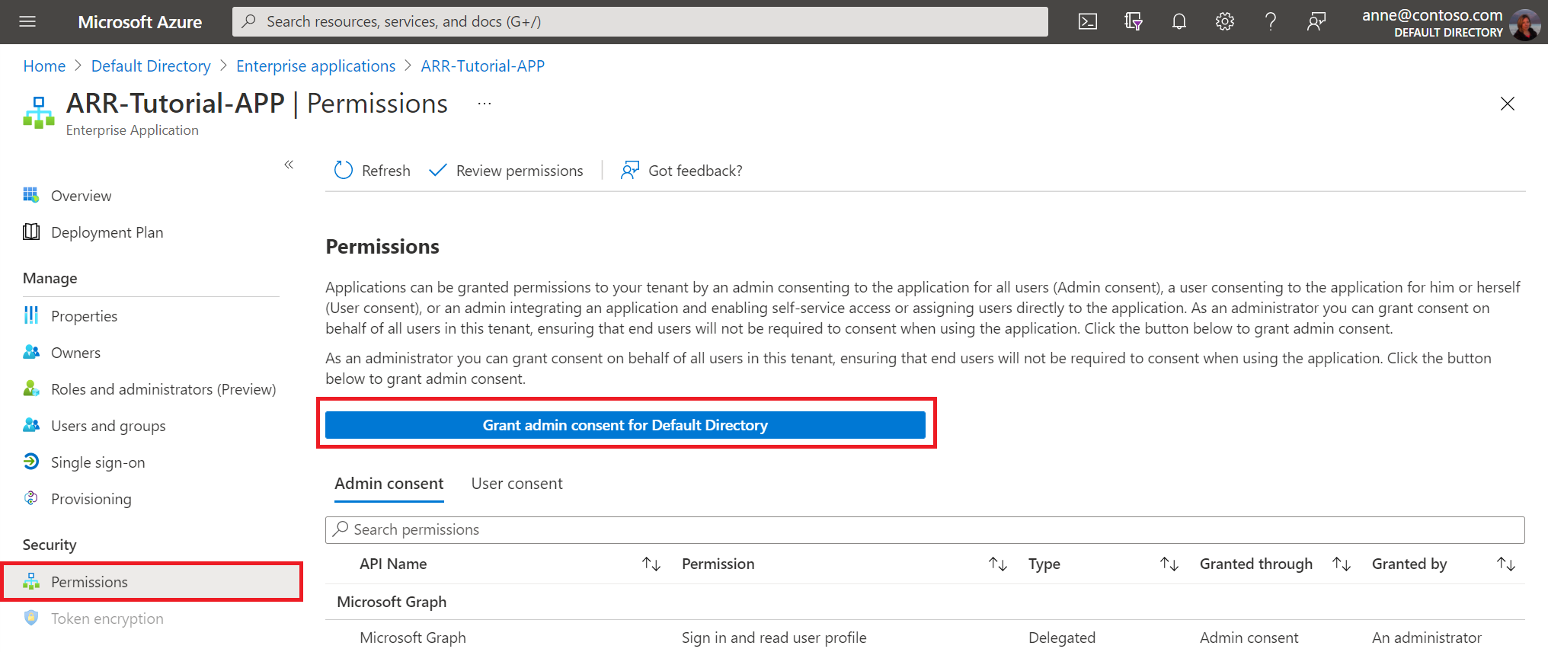Image resolution: width=1548 pixels, height=652 pixels.
Task: Sort by Granted through column
Action: tap(1342, 564)
